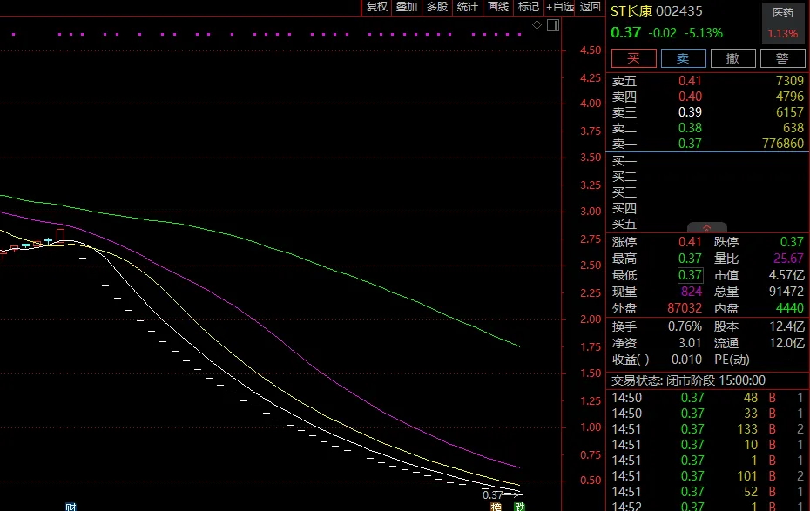This screenshot has width=810, height=511.
Task: Open the 标记 mark tool
Action: click(x=529, y=7)
